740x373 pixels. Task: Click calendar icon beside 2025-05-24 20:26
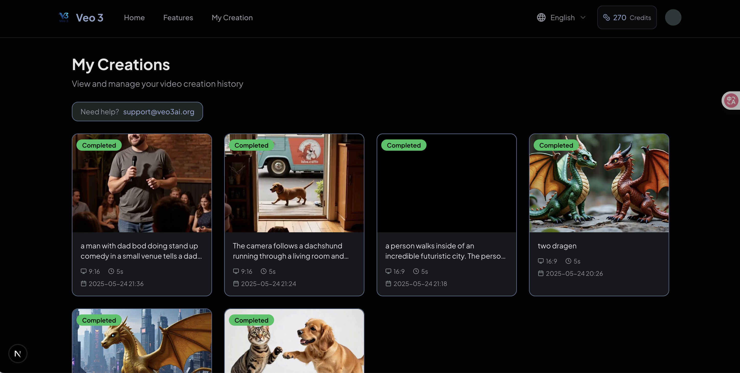pos(541,273)
